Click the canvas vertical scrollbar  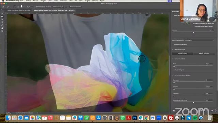point(170,66)
